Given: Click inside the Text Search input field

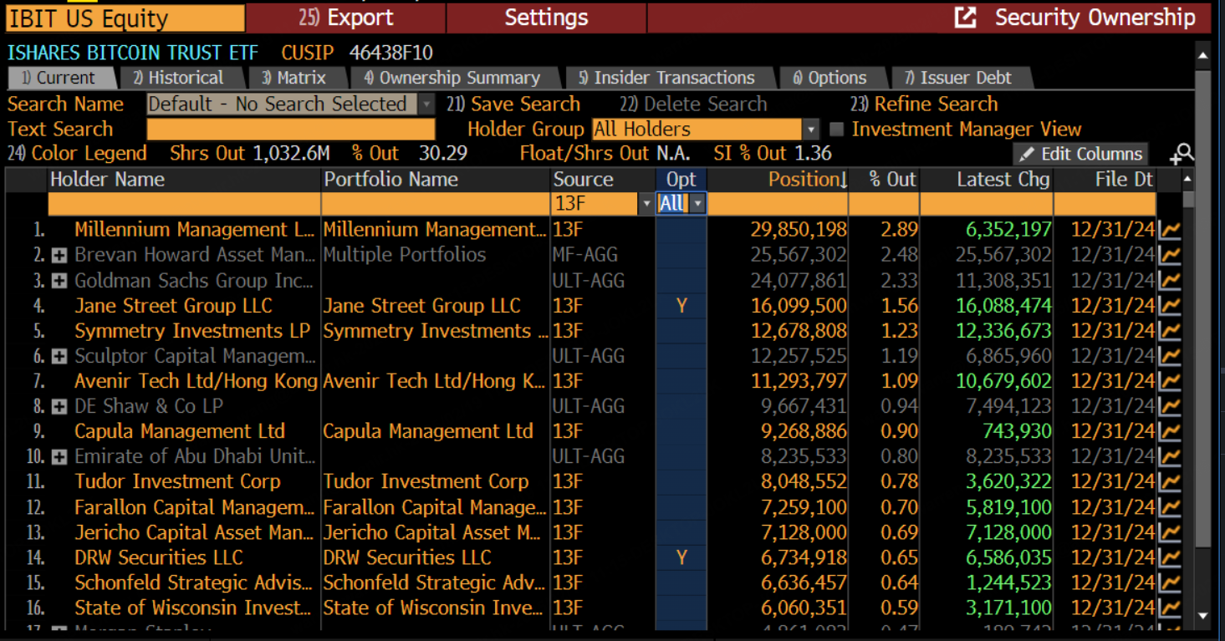Looking at the screenshot, I should point(290,130).
